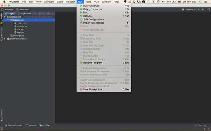This screenshot has height=131, width=211.
Task: Open the TODO tool window
Action: click(x=45, y=125)
